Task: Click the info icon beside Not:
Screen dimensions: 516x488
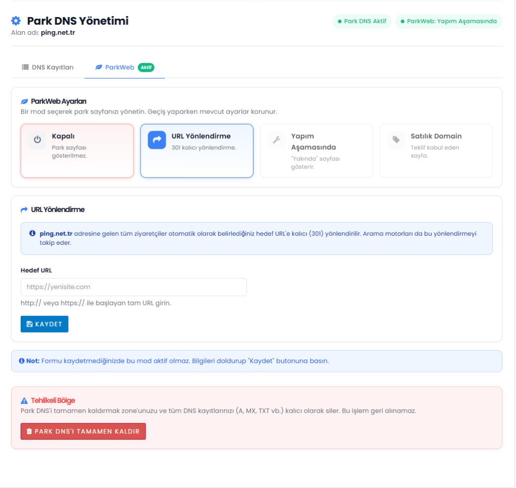Action: coord(22,361)
